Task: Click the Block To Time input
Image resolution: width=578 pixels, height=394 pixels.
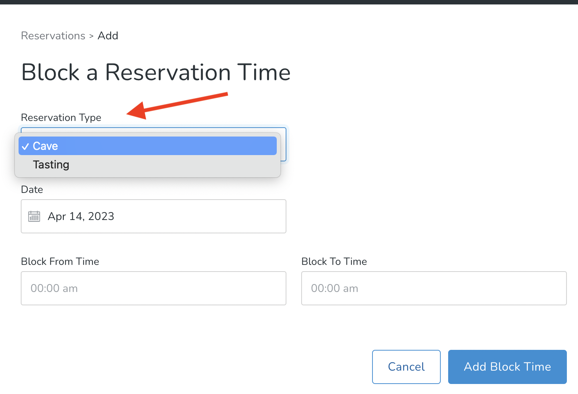Action: (x=434, y=288)
